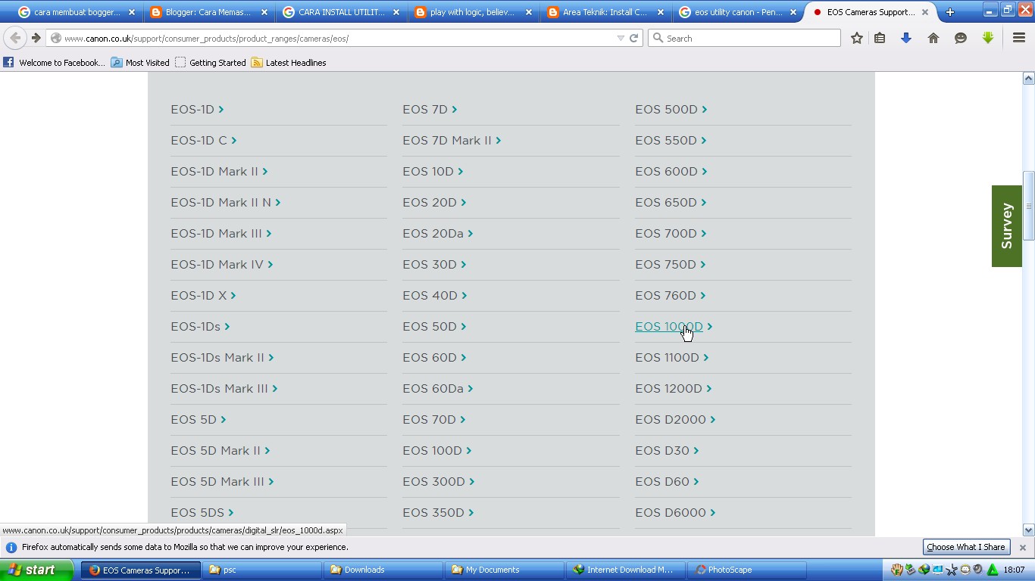Go to home page via house icon
1035x581 pixels.
coord(933,38)
